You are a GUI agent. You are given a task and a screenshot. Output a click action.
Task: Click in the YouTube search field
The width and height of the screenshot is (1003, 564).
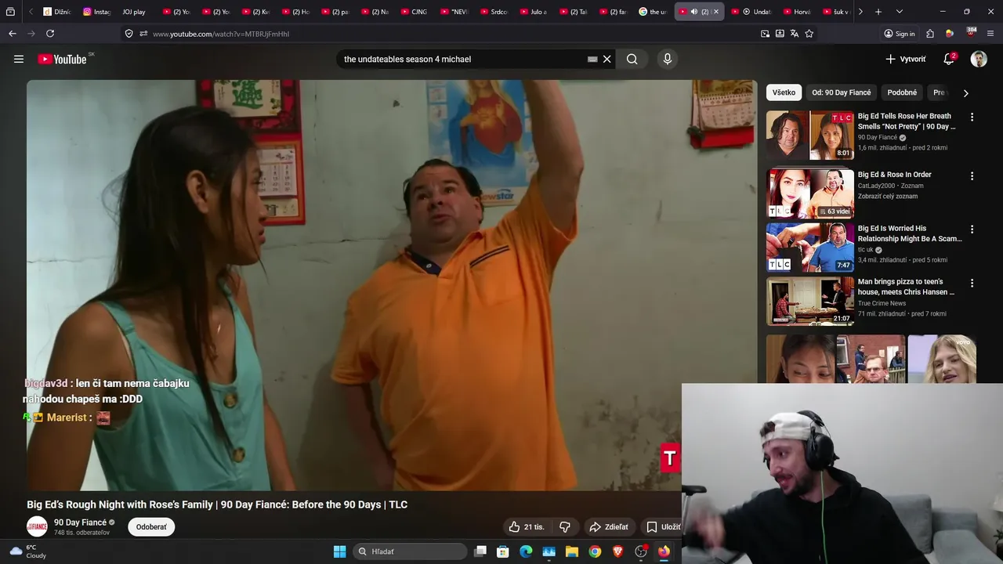tap(462, 59)
